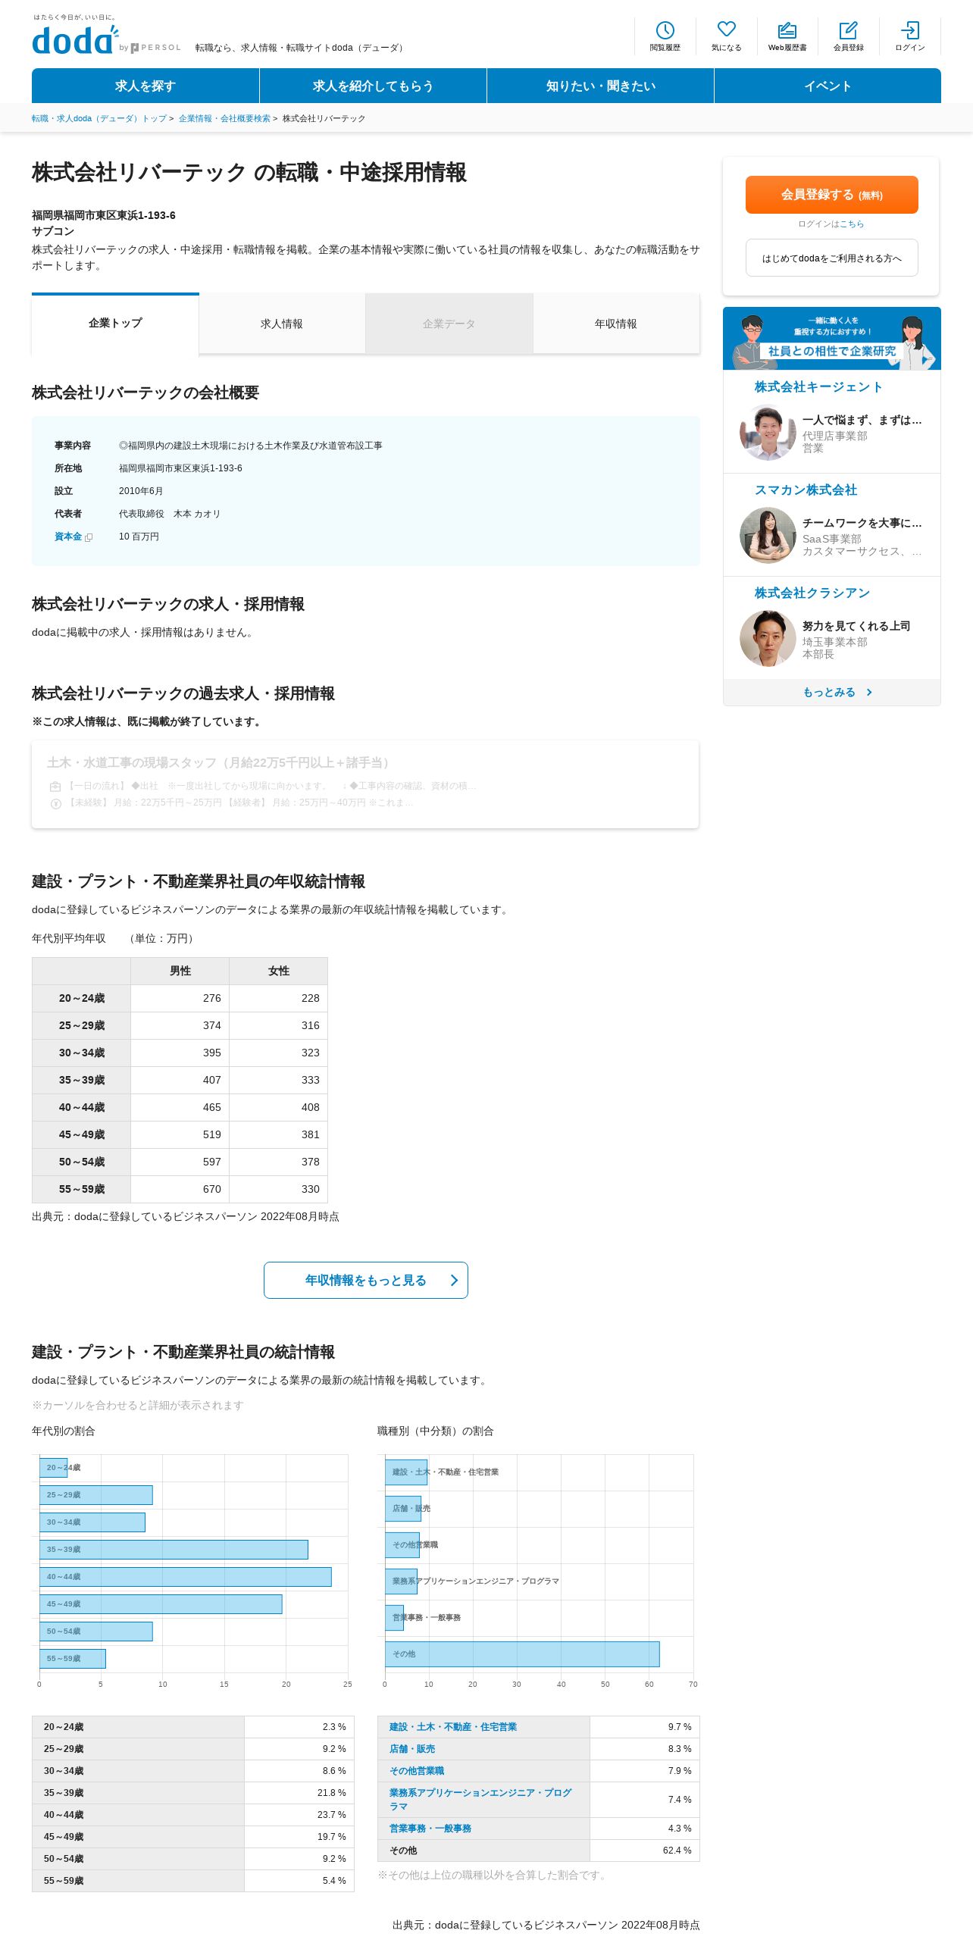
Task: Click the 40～44歳 bar in age chart
Action: click(186, 1577)
